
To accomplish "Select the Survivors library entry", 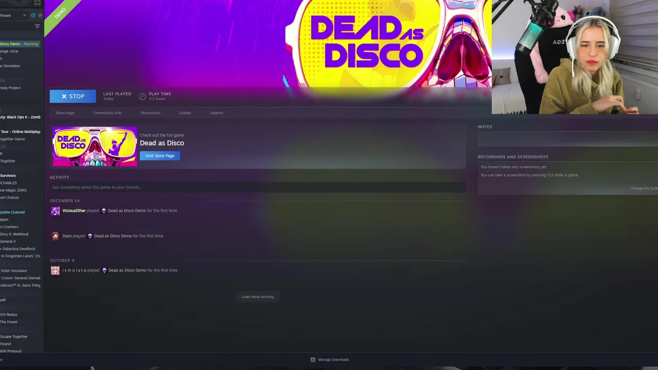I will click(x=8, y=176).
